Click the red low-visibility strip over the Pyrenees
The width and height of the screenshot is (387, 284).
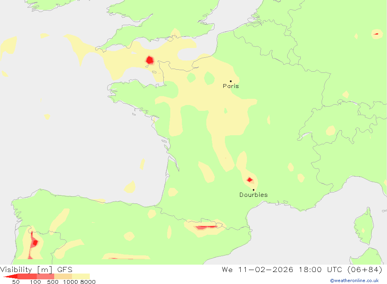205,227
